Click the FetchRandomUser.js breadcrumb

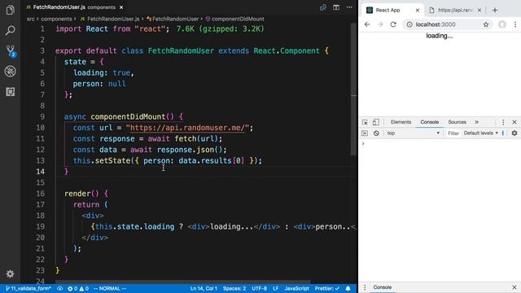point(110,19)
